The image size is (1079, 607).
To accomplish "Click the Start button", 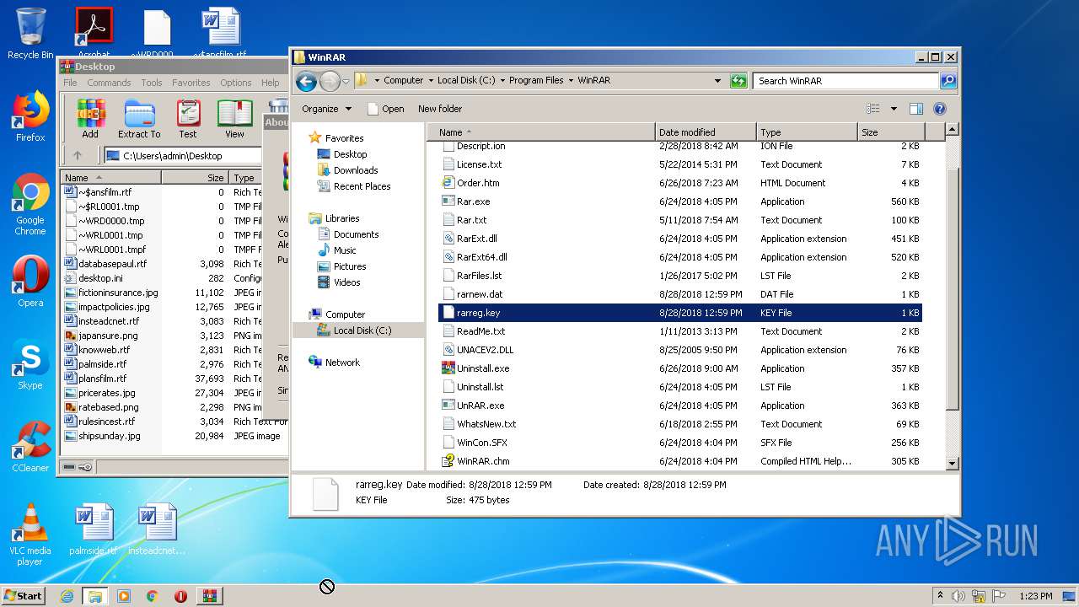I will pos(24,596).
